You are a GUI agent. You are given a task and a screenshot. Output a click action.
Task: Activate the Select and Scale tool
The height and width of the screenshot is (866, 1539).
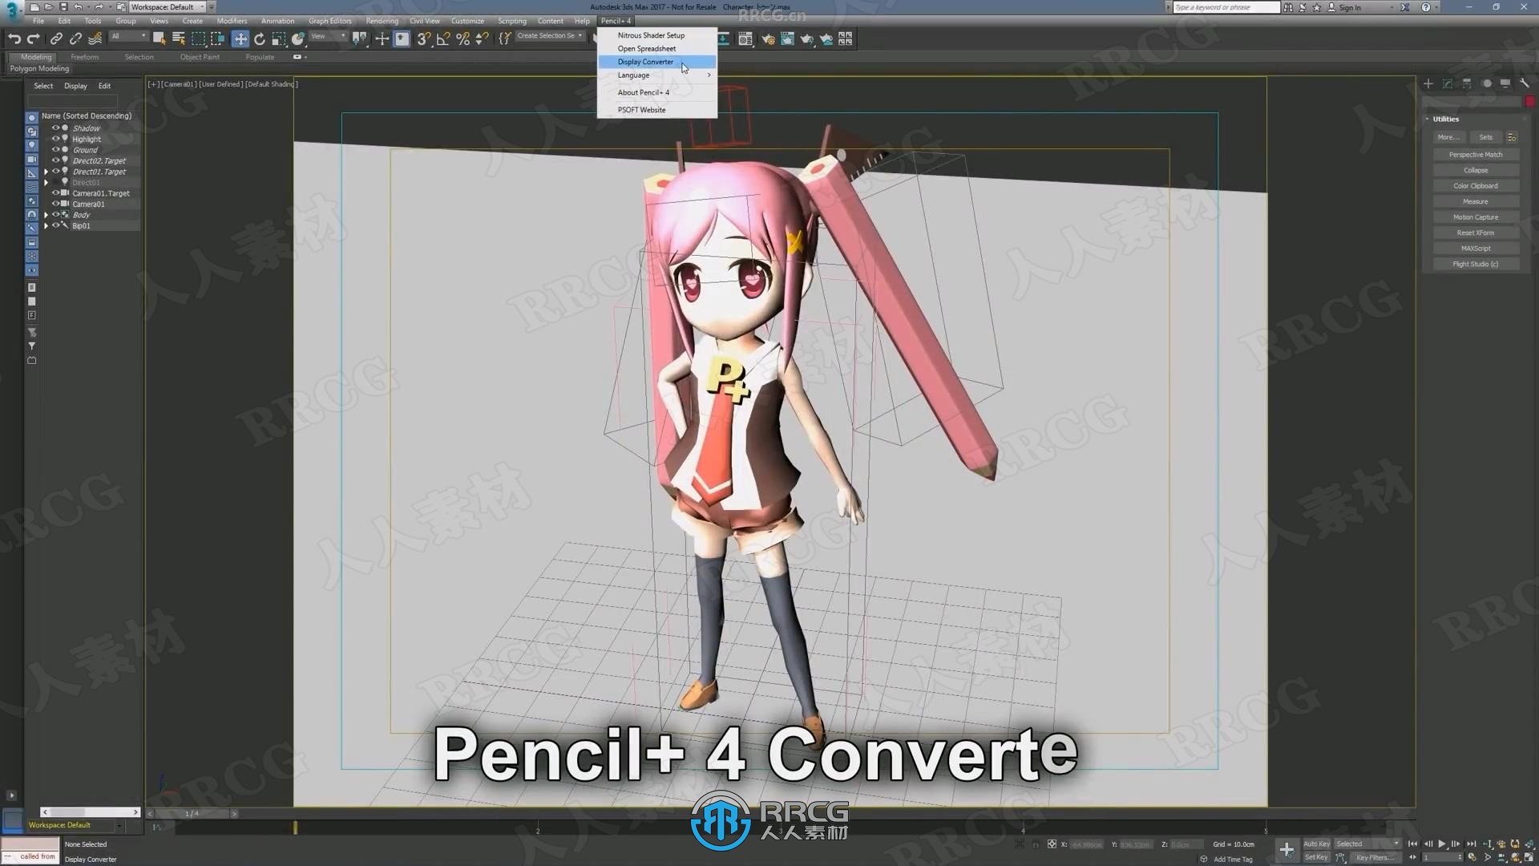point(278,38)
